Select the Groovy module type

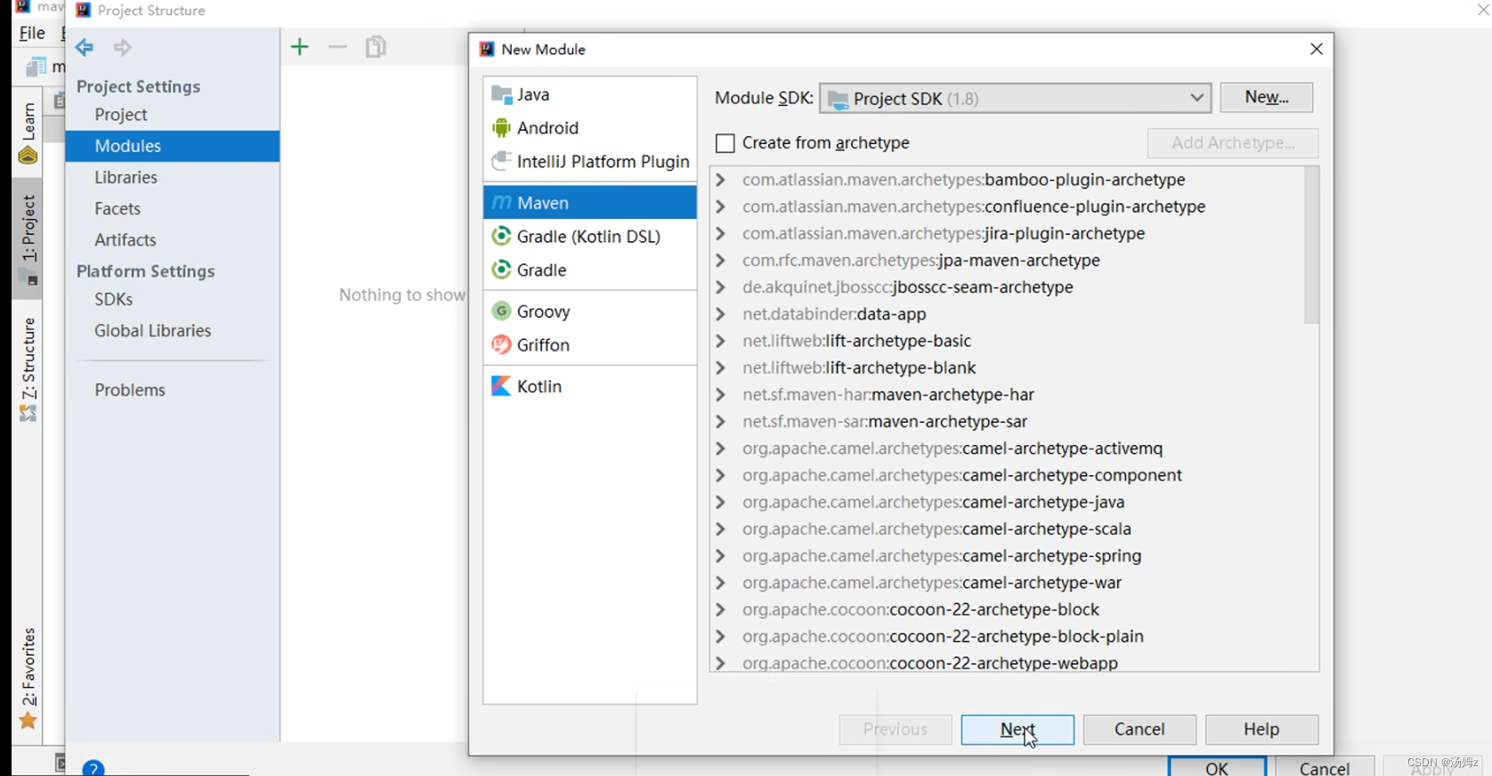589,311
